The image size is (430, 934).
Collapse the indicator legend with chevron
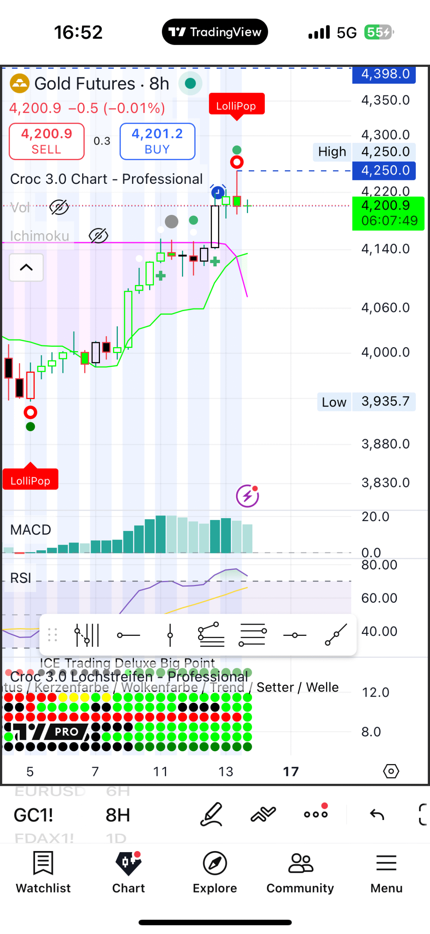pyautogui.click(x=26, y=267)
